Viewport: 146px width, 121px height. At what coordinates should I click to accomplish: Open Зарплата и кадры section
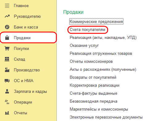[x=30, y=92]
